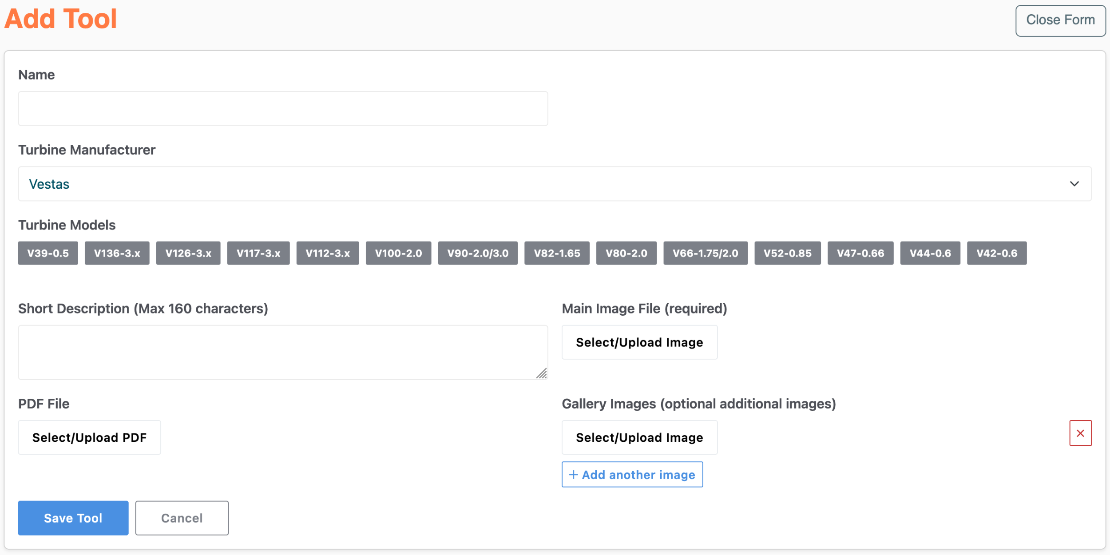Toggle the V136-3.x turbine model
Screen dimensions: 1110x555
117,253
